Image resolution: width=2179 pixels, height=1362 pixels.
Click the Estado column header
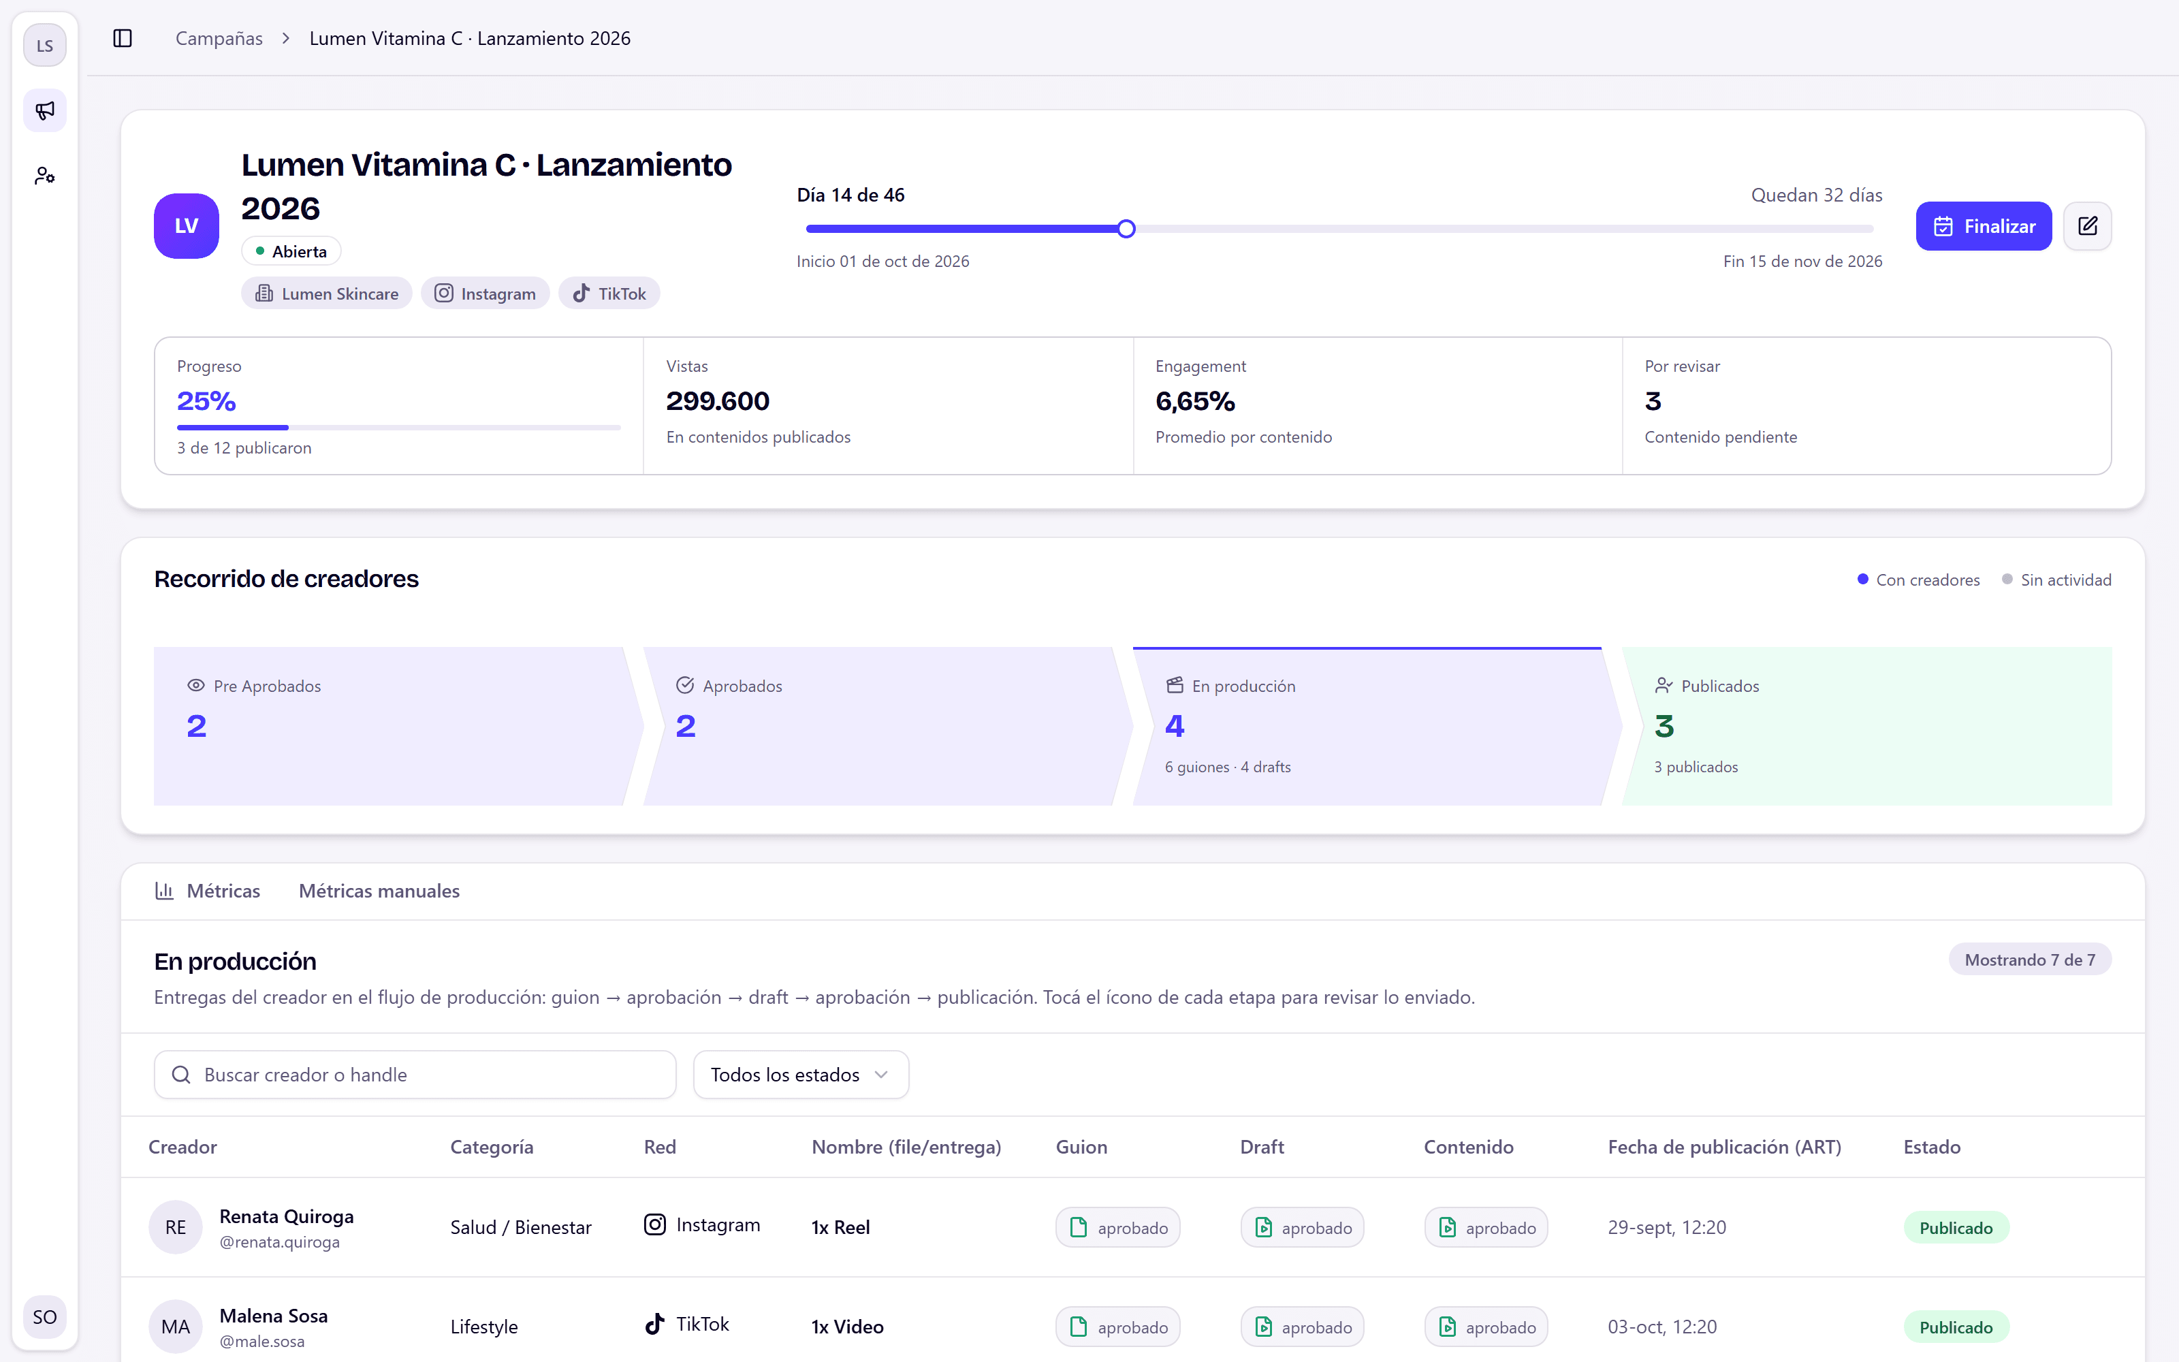[1931, 1147]
